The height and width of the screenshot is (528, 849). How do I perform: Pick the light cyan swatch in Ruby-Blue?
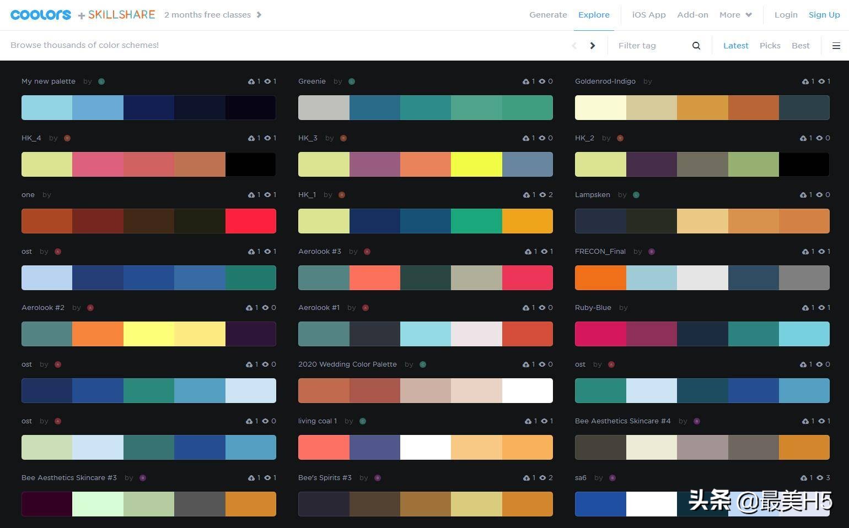[804, 334]
